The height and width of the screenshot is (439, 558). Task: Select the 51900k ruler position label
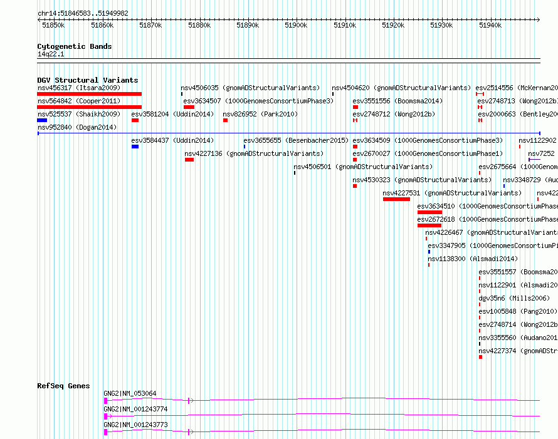pos(296,25)
